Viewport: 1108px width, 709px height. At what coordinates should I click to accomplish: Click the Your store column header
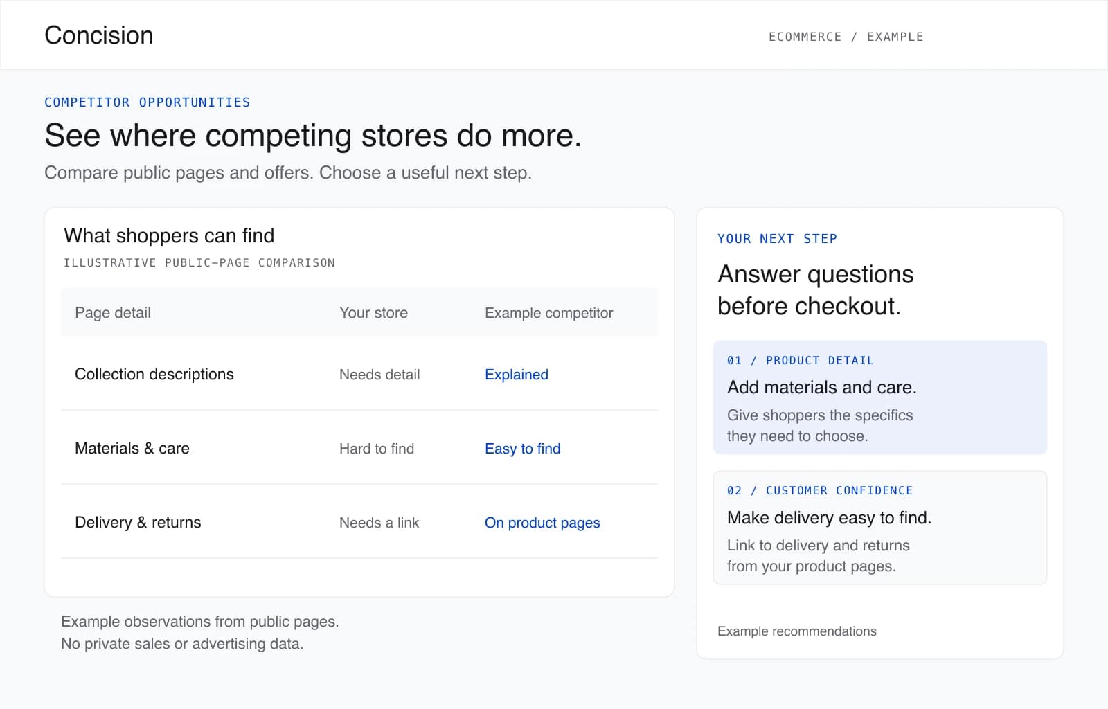(x=373, y=313)
